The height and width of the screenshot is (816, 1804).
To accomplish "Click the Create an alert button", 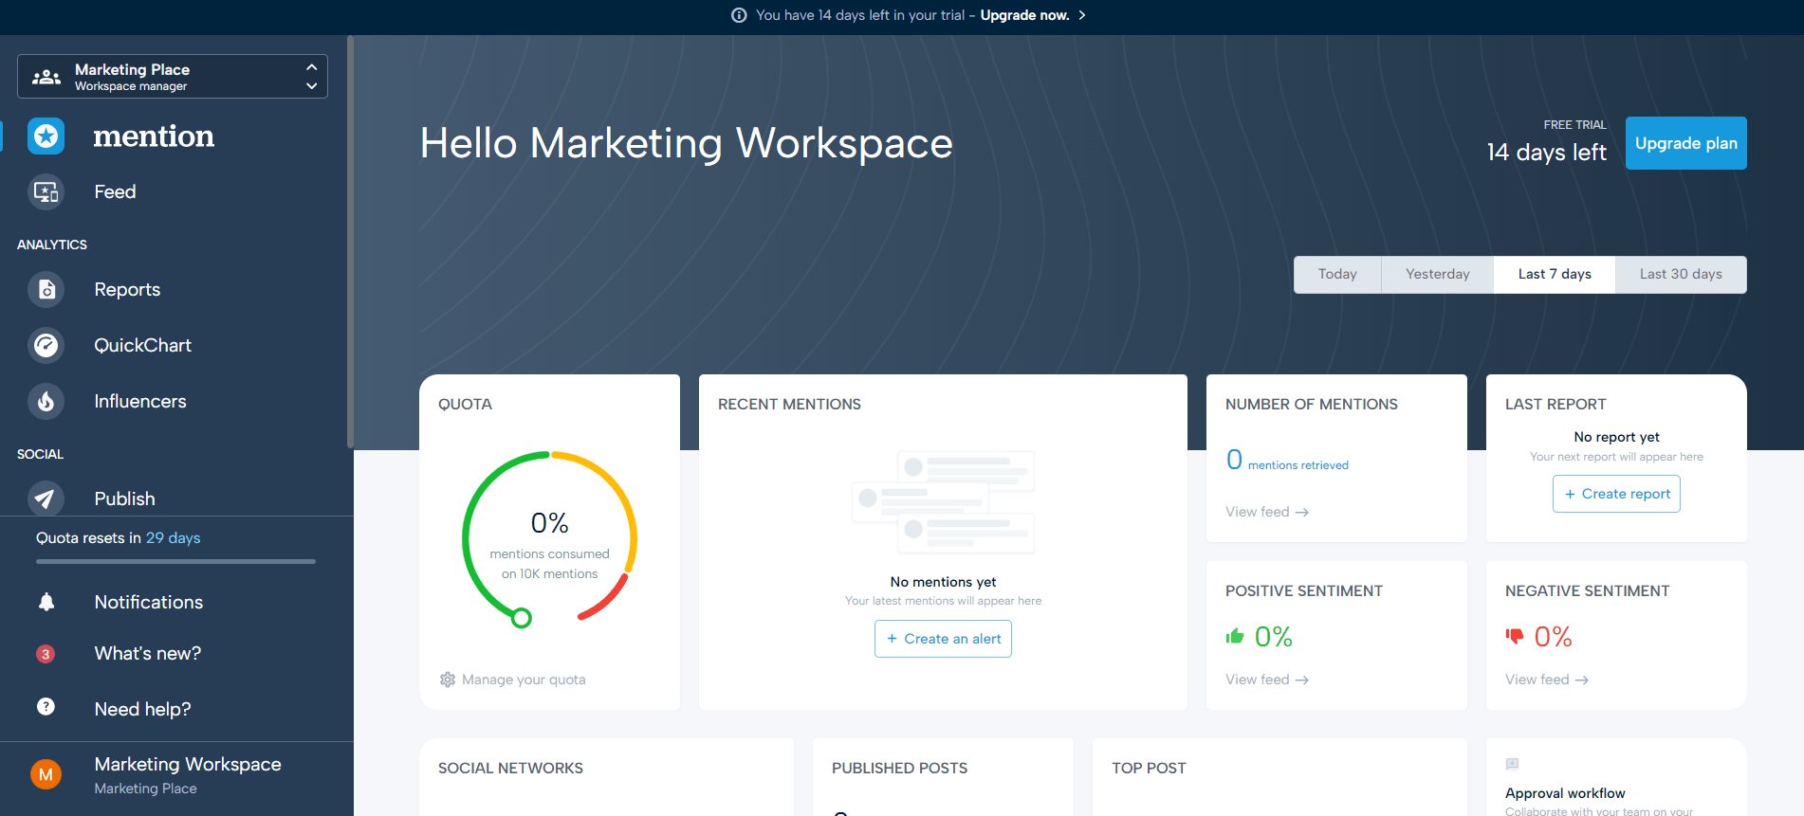I will pos(943,639).
